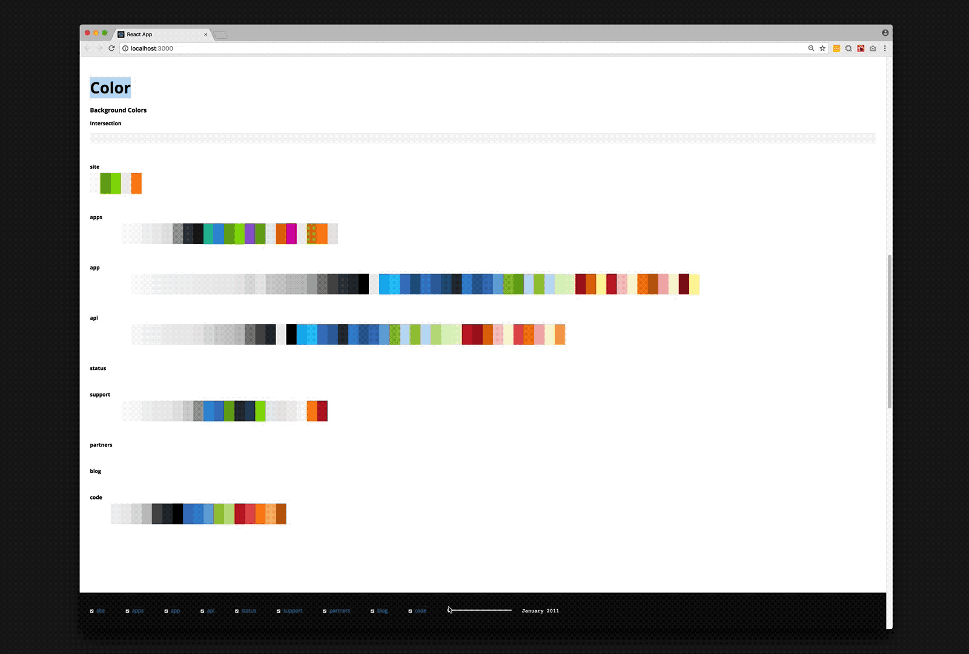
Task: Click the apps label link in the footer
Action: pos(137,611)
